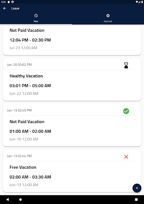Viewport: 144px width, 204px height.
Task: Add new leave with the plus button
Action: point(137,188)
